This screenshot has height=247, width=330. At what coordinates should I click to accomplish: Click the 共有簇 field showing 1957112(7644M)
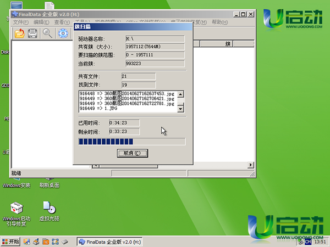point(155,47)
